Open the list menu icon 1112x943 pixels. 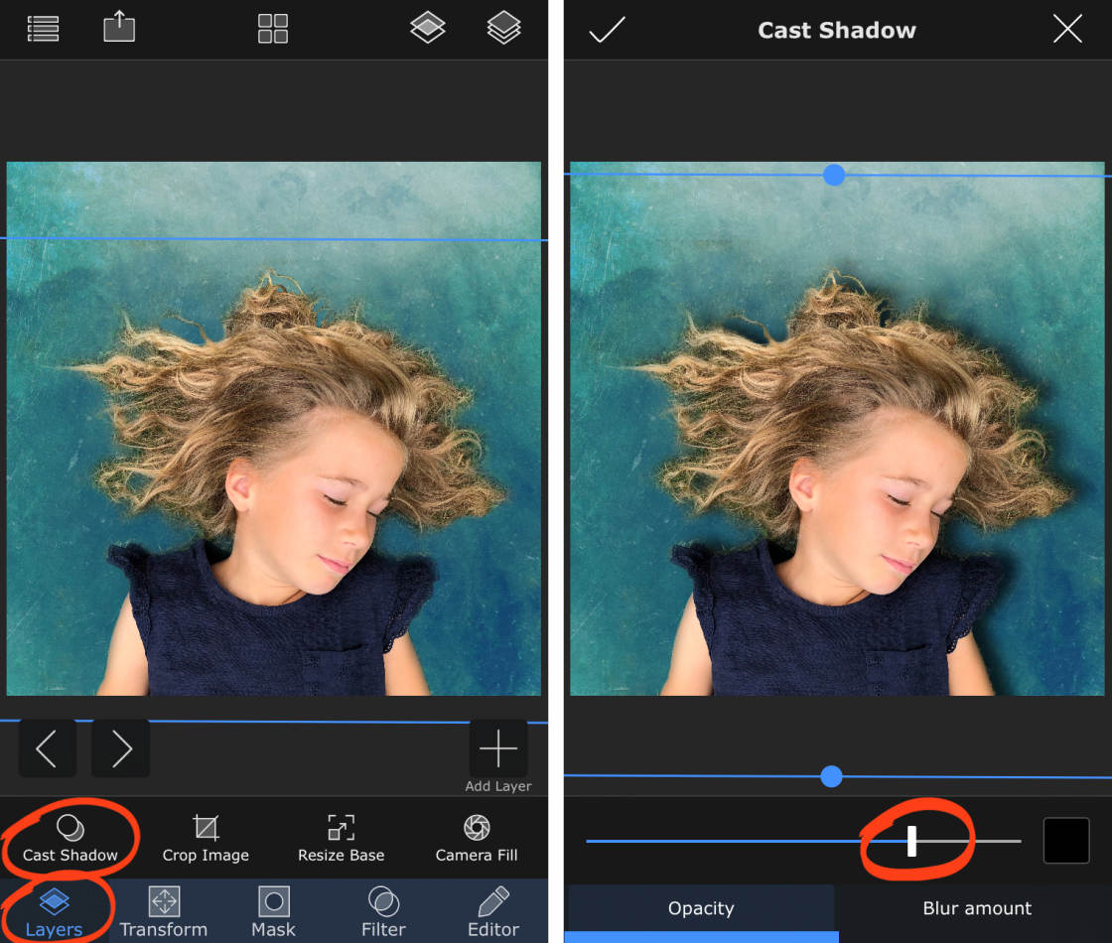coord(43,29)
